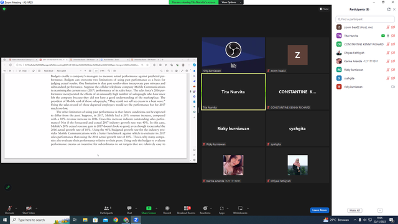Screen dimensions: 398x224
Task: Click the zoom baa02 video tile
Action: click(x=297, y=55)
